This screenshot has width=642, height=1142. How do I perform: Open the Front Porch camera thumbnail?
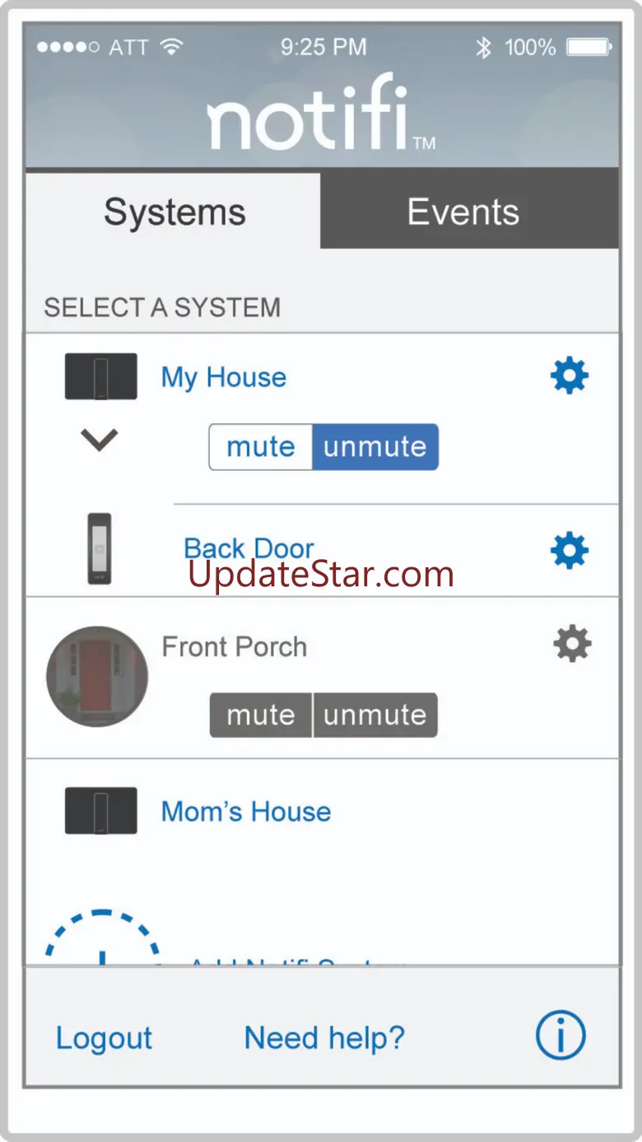(x=97, y=676)
